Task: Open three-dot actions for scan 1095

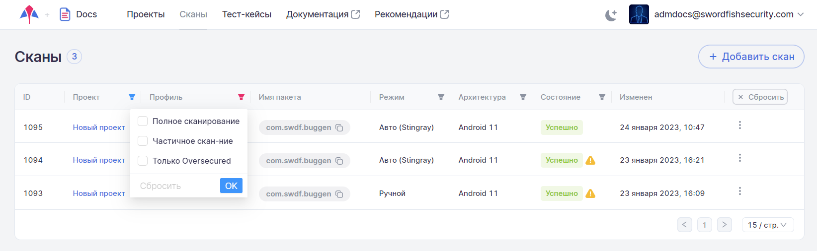Action: point(740,125)
